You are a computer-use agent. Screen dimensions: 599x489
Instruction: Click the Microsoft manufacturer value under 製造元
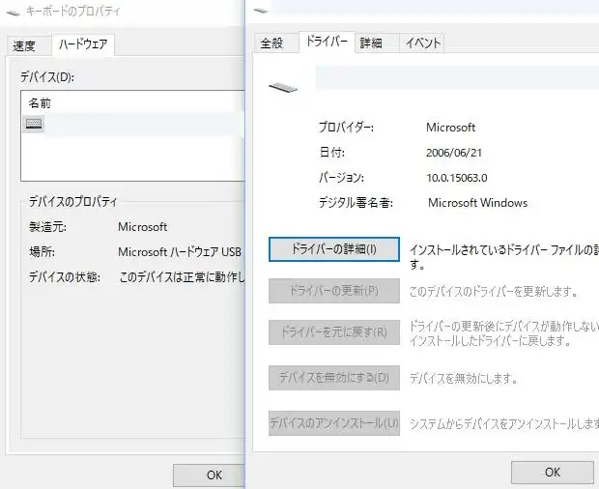point(142,227)
